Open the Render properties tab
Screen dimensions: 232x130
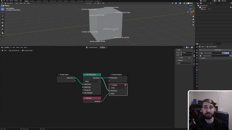pos(197,50)
